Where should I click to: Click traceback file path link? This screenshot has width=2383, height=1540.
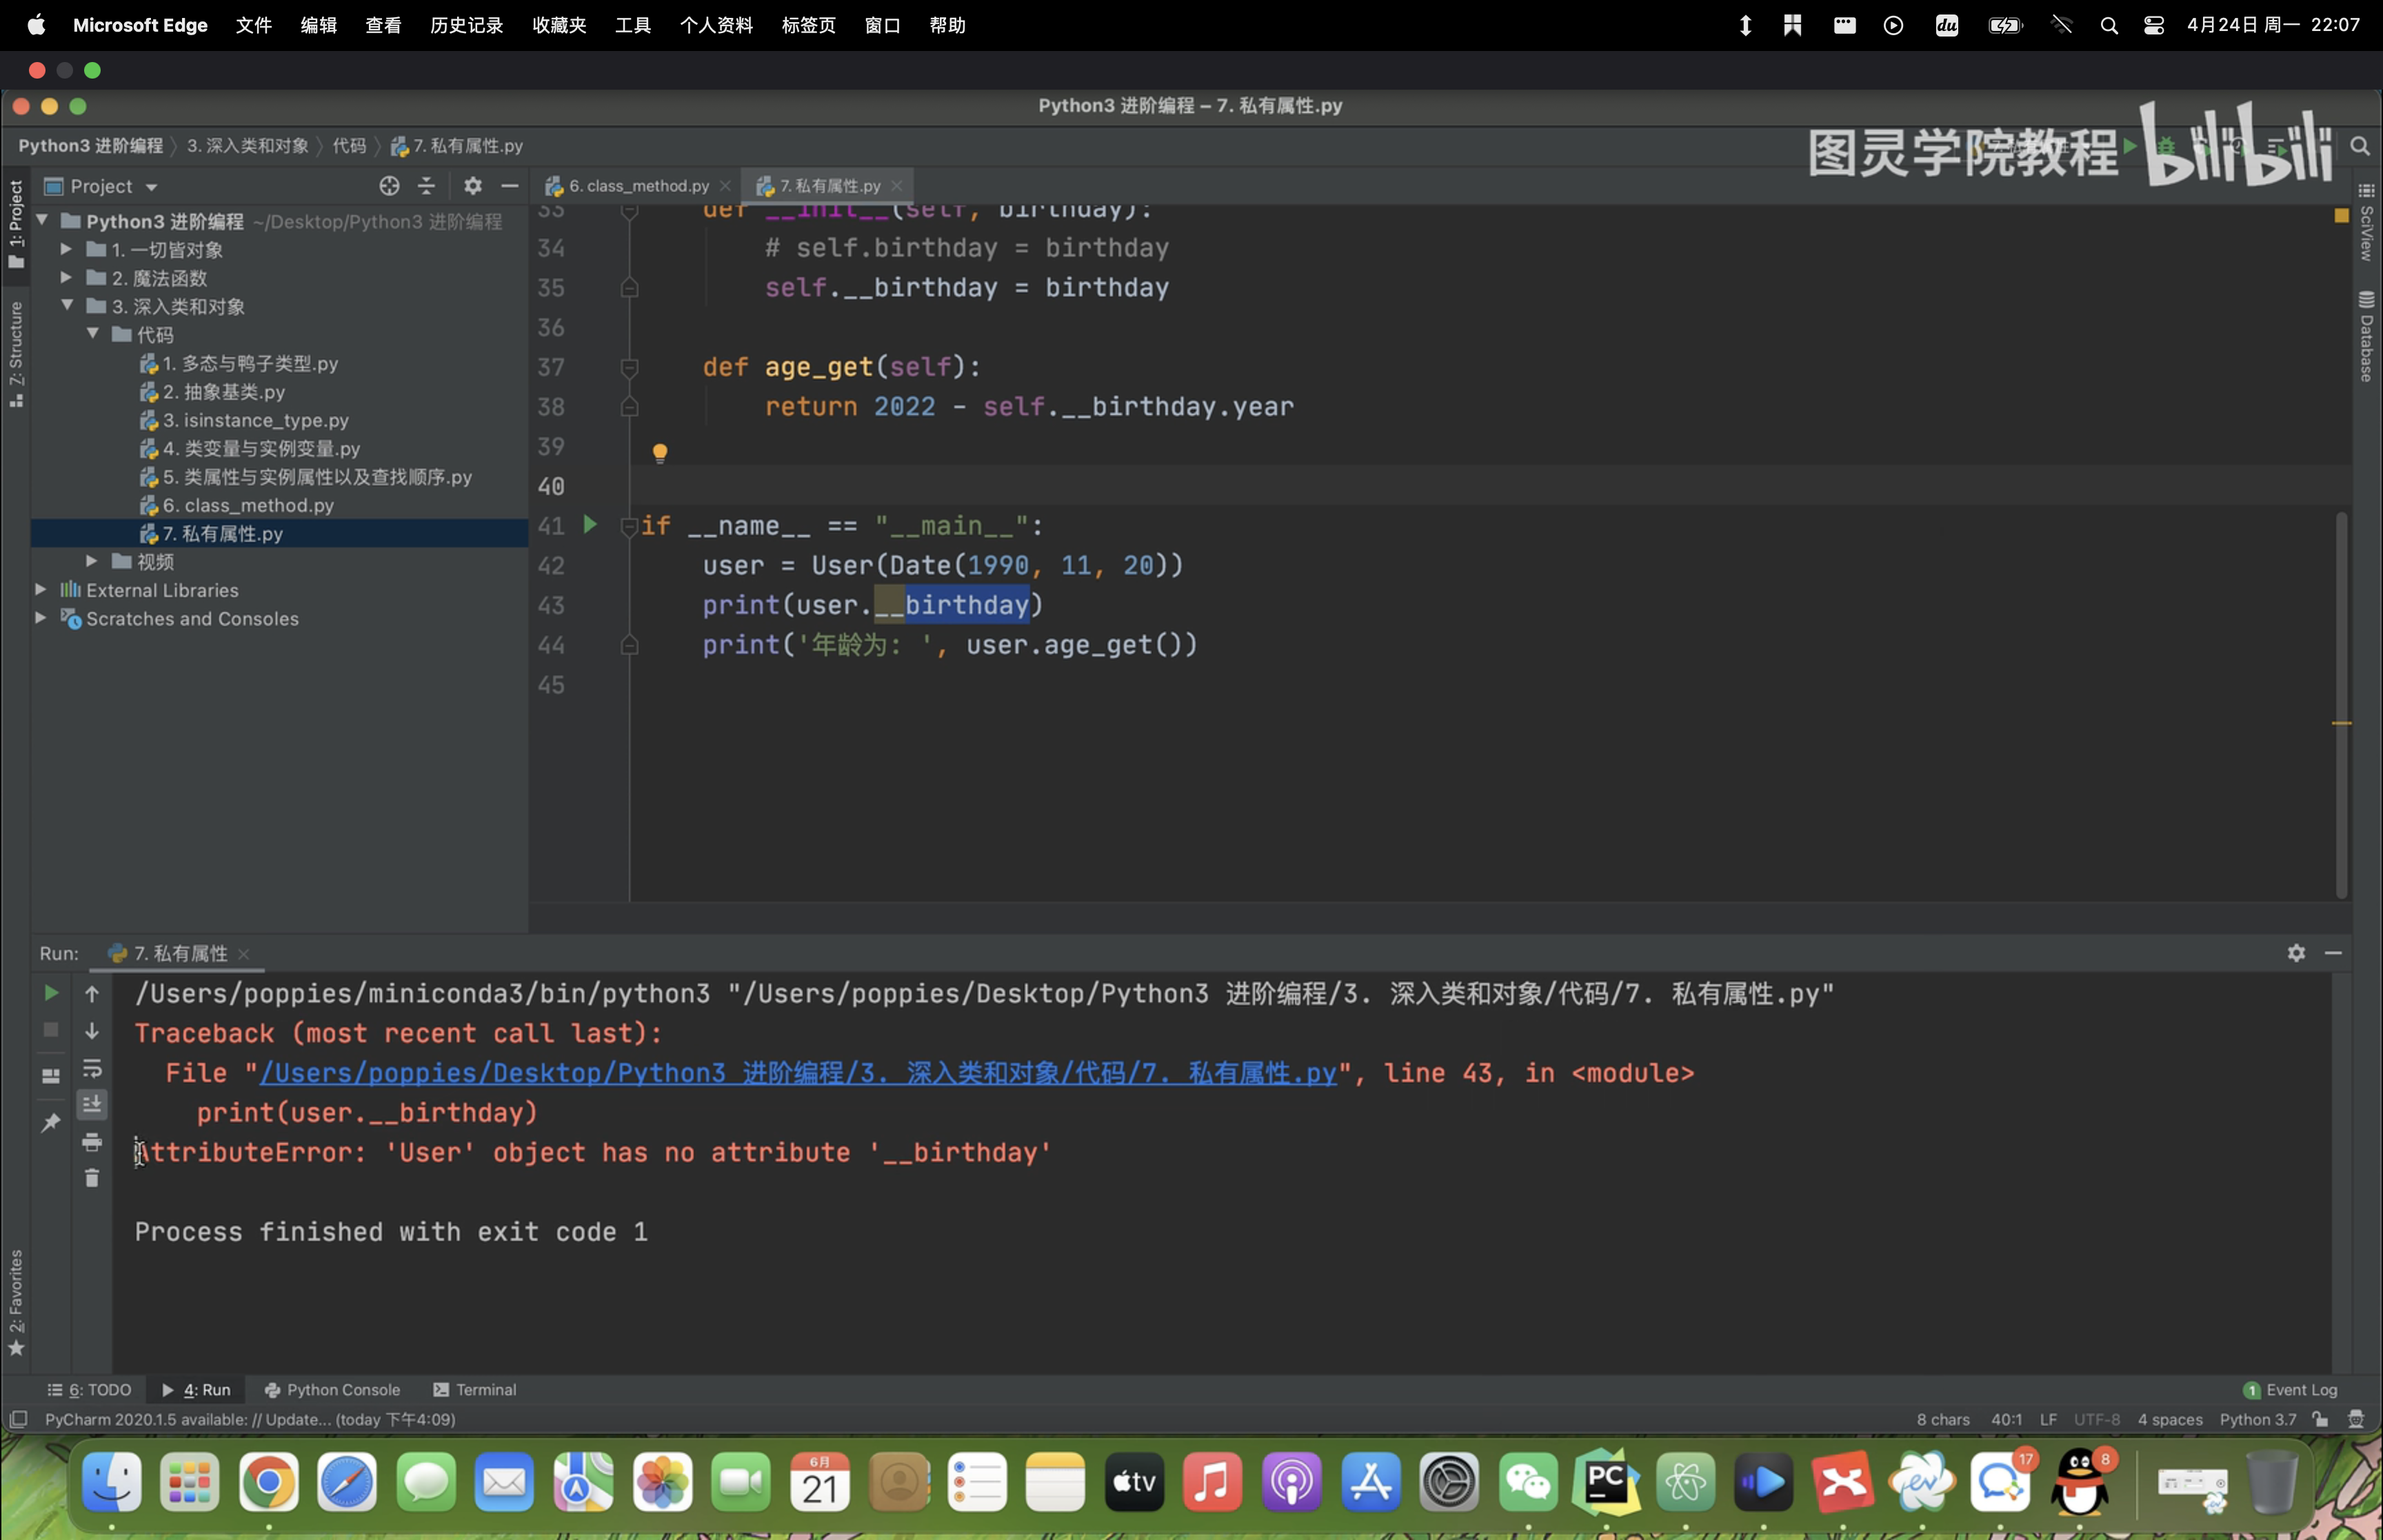click(798, 1073)
